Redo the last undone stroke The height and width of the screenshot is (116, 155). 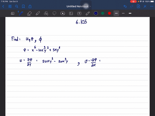point(132,6)
